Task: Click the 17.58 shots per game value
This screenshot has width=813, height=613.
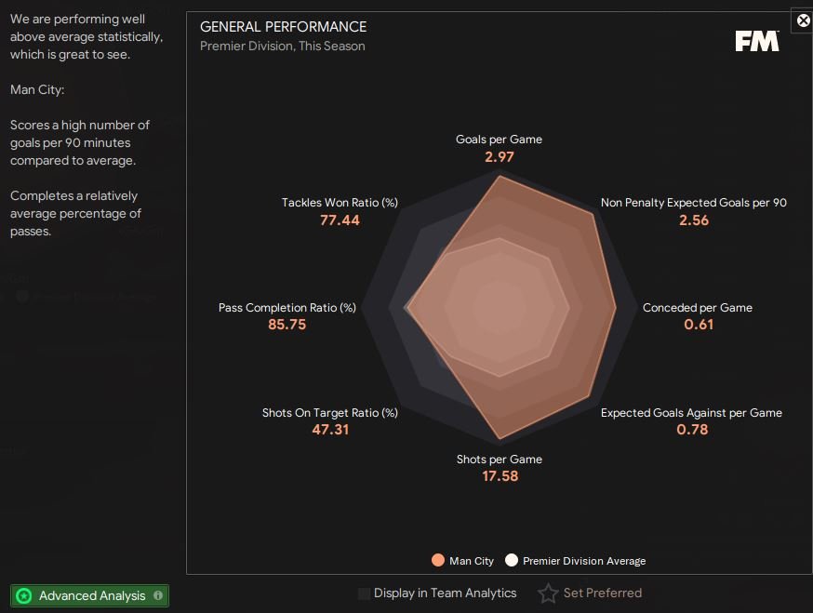Action: pos(500,476)
